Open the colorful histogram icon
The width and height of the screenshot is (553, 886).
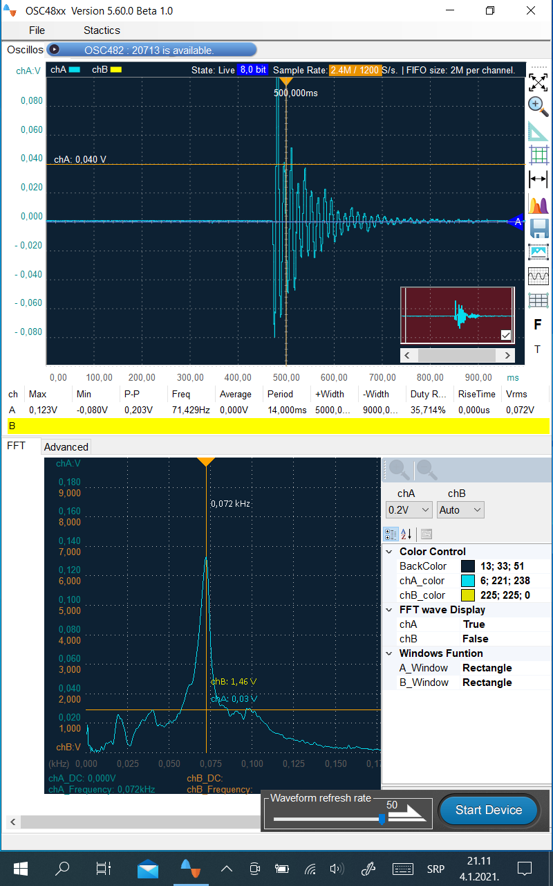(x=538, y=205)
